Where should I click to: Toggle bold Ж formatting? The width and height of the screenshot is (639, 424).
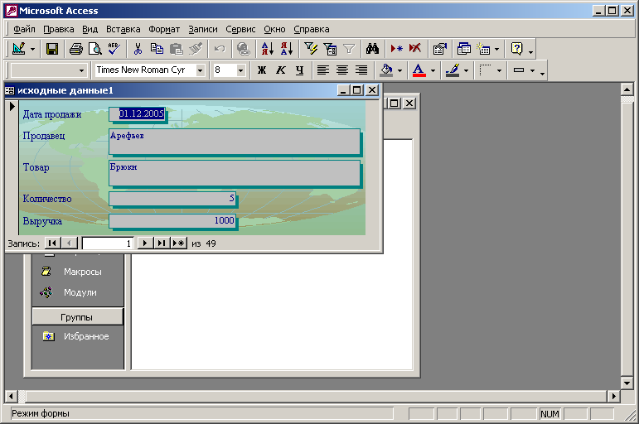point(262,70)
